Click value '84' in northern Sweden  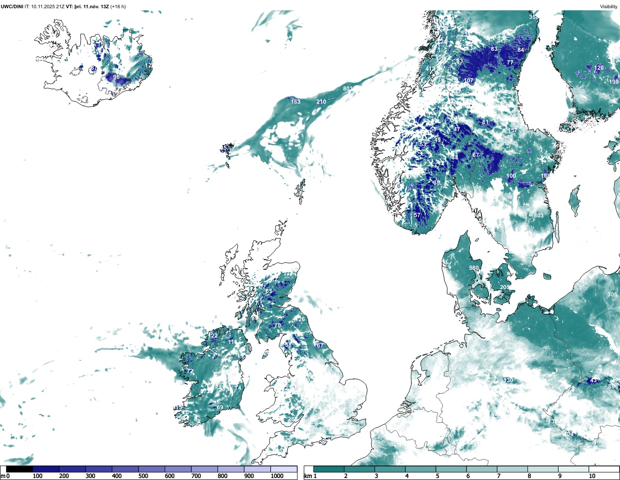point(521,50)
